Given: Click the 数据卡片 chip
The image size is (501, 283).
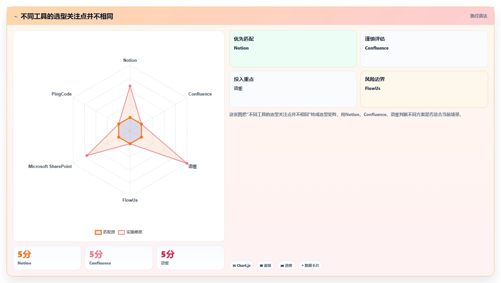Looking at the screenshot, I should (x=310, y=265).
